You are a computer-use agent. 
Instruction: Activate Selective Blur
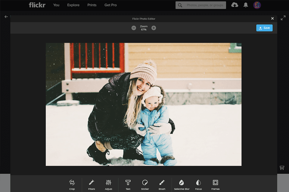[x=182, y=184]
